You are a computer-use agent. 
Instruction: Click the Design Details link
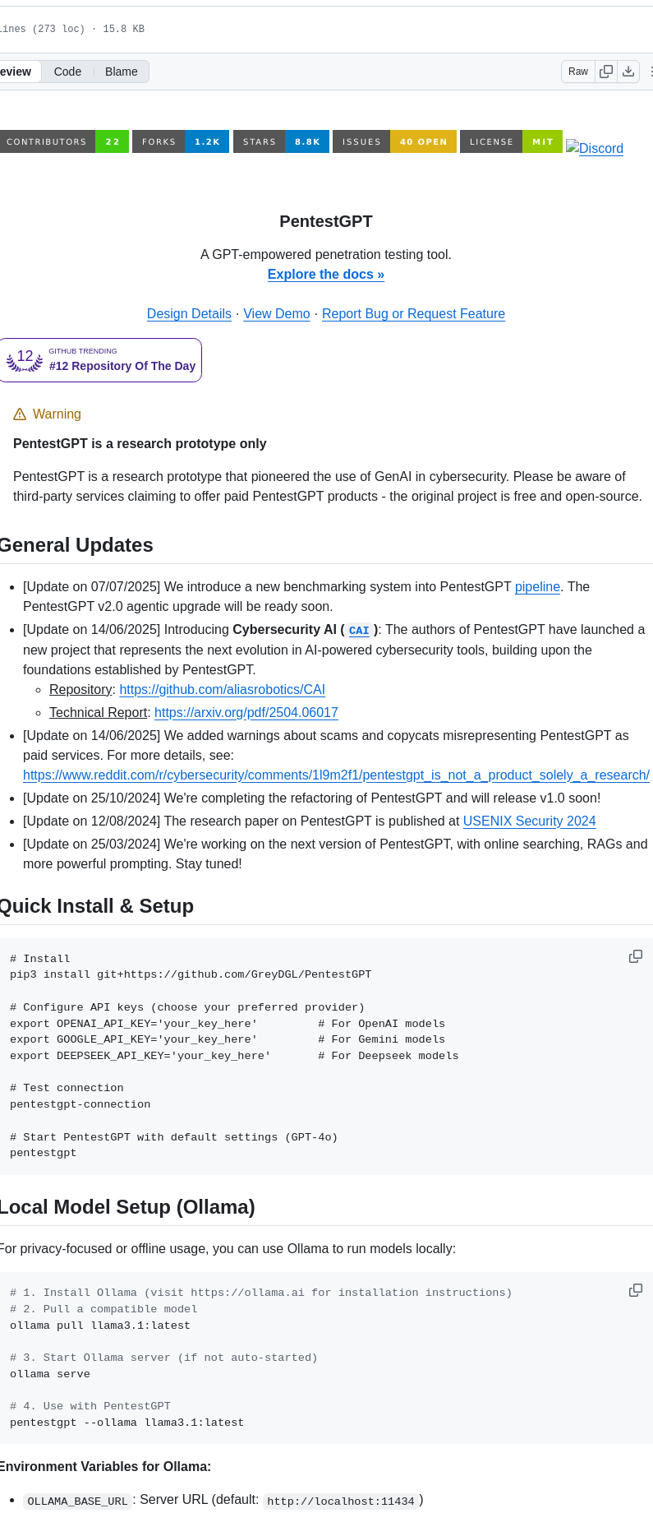[189, 313]
